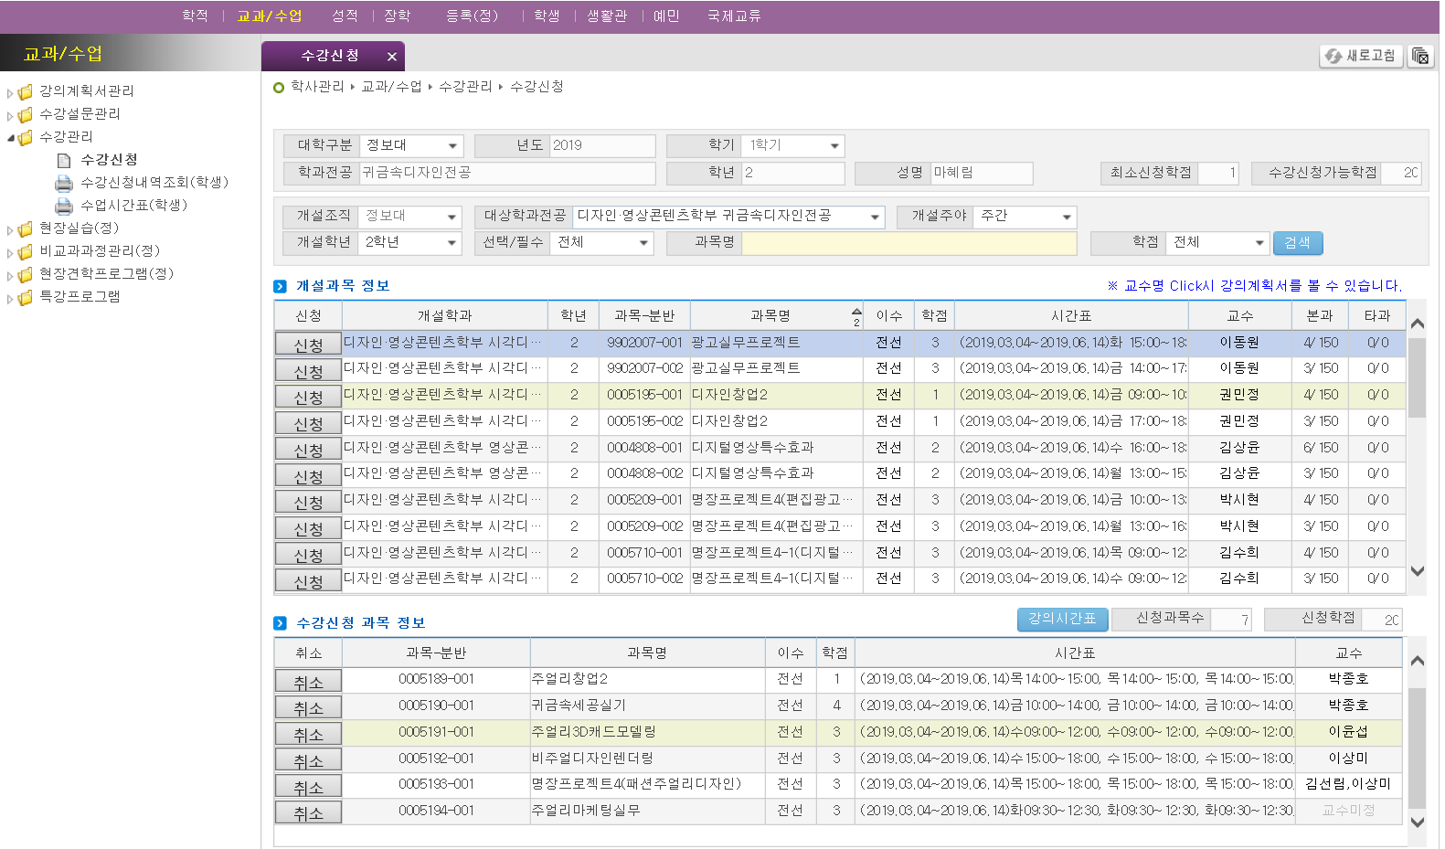1445x849 pixels.
Task: Open 수업시간표(학생) printer icon item
Action: click(64, 206)
